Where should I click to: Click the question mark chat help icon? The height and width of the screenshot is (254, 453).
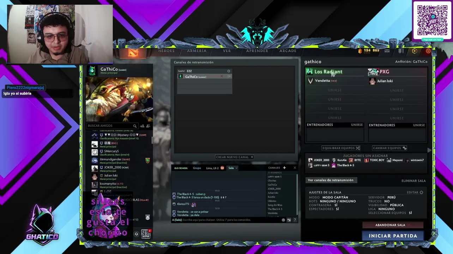[295, 220]
